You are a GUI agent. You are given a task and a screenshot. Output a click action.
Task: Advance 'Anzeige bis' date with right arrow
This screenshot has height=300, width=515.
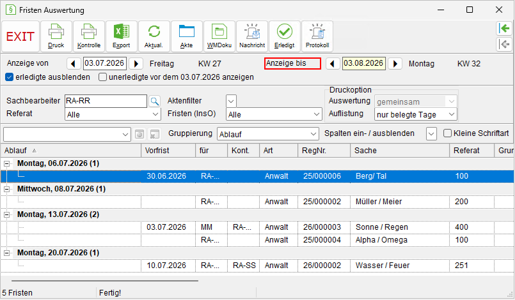pyautogui.click(x=395, y=64)
